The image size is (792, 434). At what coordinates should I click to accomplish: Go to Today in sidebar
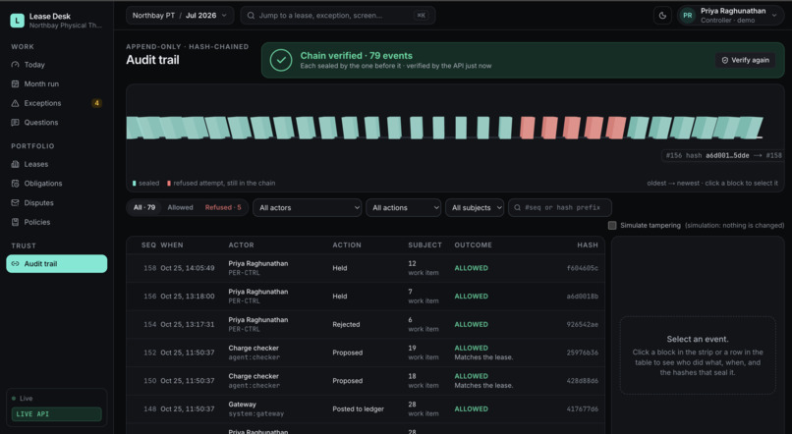(x=57, y=65)
